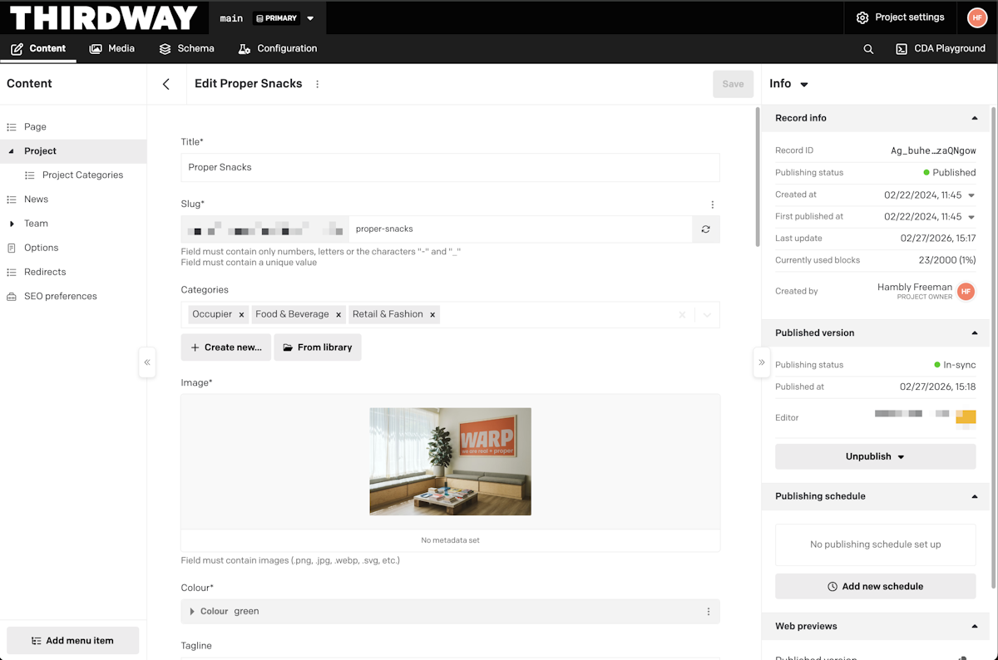Switch to the Media tab
The height and width of the screenshot is (660, 998).
tap(112, 49)
